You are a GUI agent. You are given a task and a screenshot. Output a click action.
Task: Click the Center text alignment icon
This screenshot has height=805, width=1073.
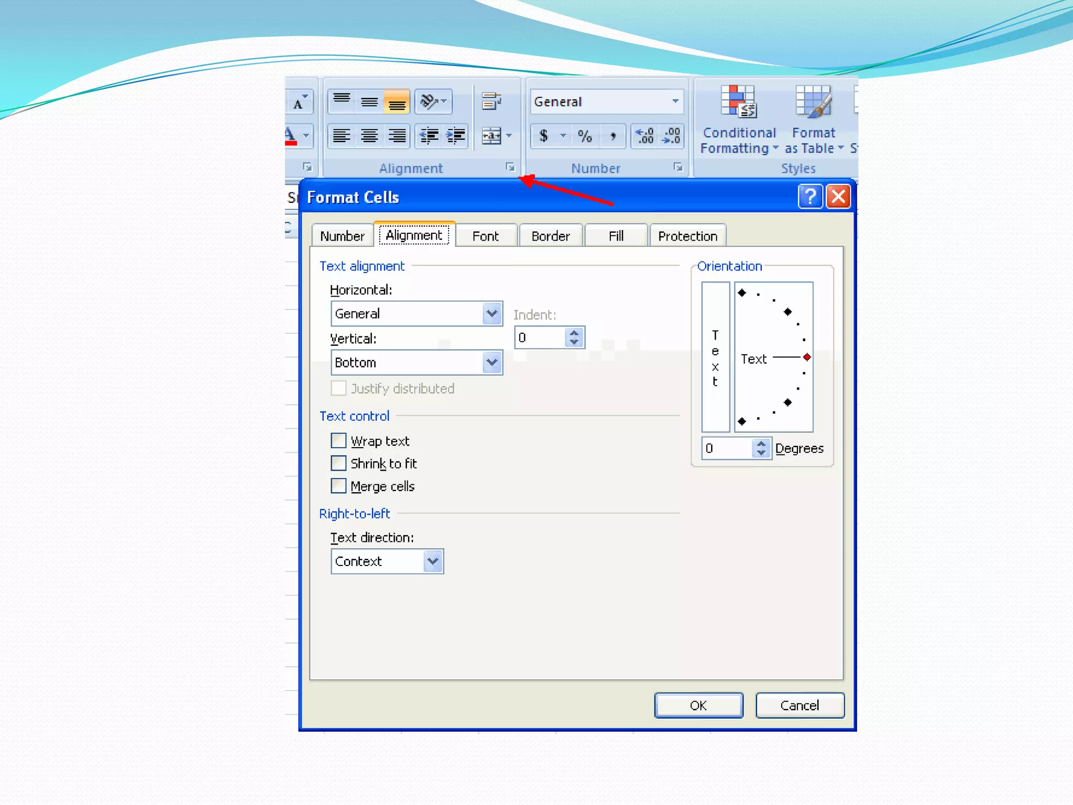pos(369,136)
